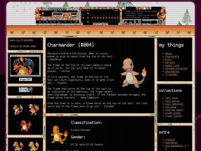Stop playback in the music player
Viewport: 201px width, 151px height.
[51, 22]
